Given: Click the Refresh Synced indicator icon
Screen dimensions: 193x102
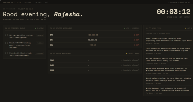Looking at the screenshot, I should tap(169, 2).
